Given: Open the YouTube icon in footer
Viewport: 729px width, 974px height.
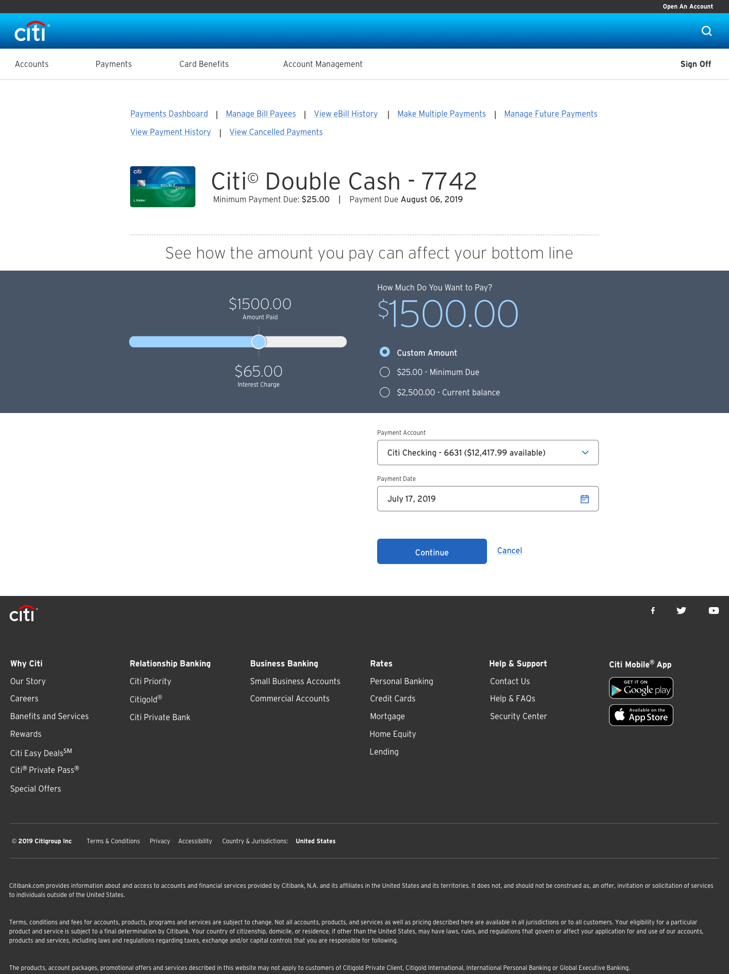Looking at the screenshot, I should coord(714,611).
